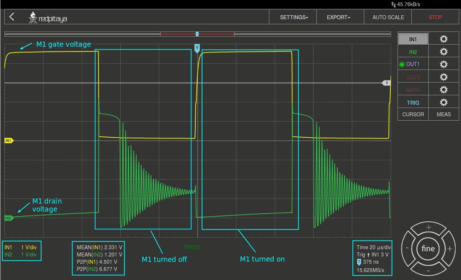
Task: Click the top plus on the dial
Action: pos(428,227)
